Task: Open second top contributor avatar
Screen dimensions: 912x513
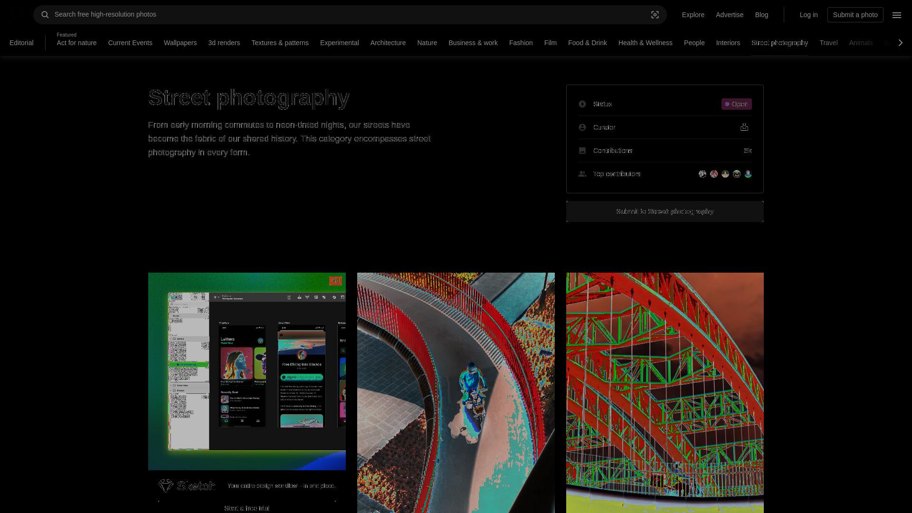Action: point(714,174)
